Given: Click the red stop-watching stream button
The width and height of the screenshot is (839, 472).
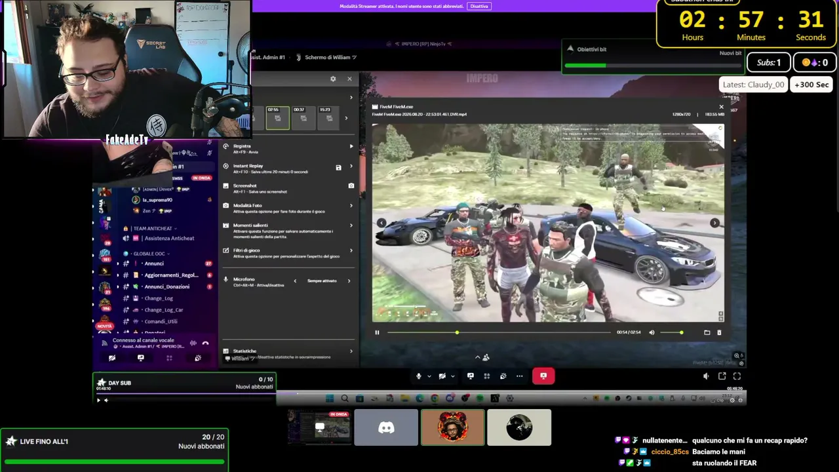Looking at the screenshot, I should pos(543,376).
